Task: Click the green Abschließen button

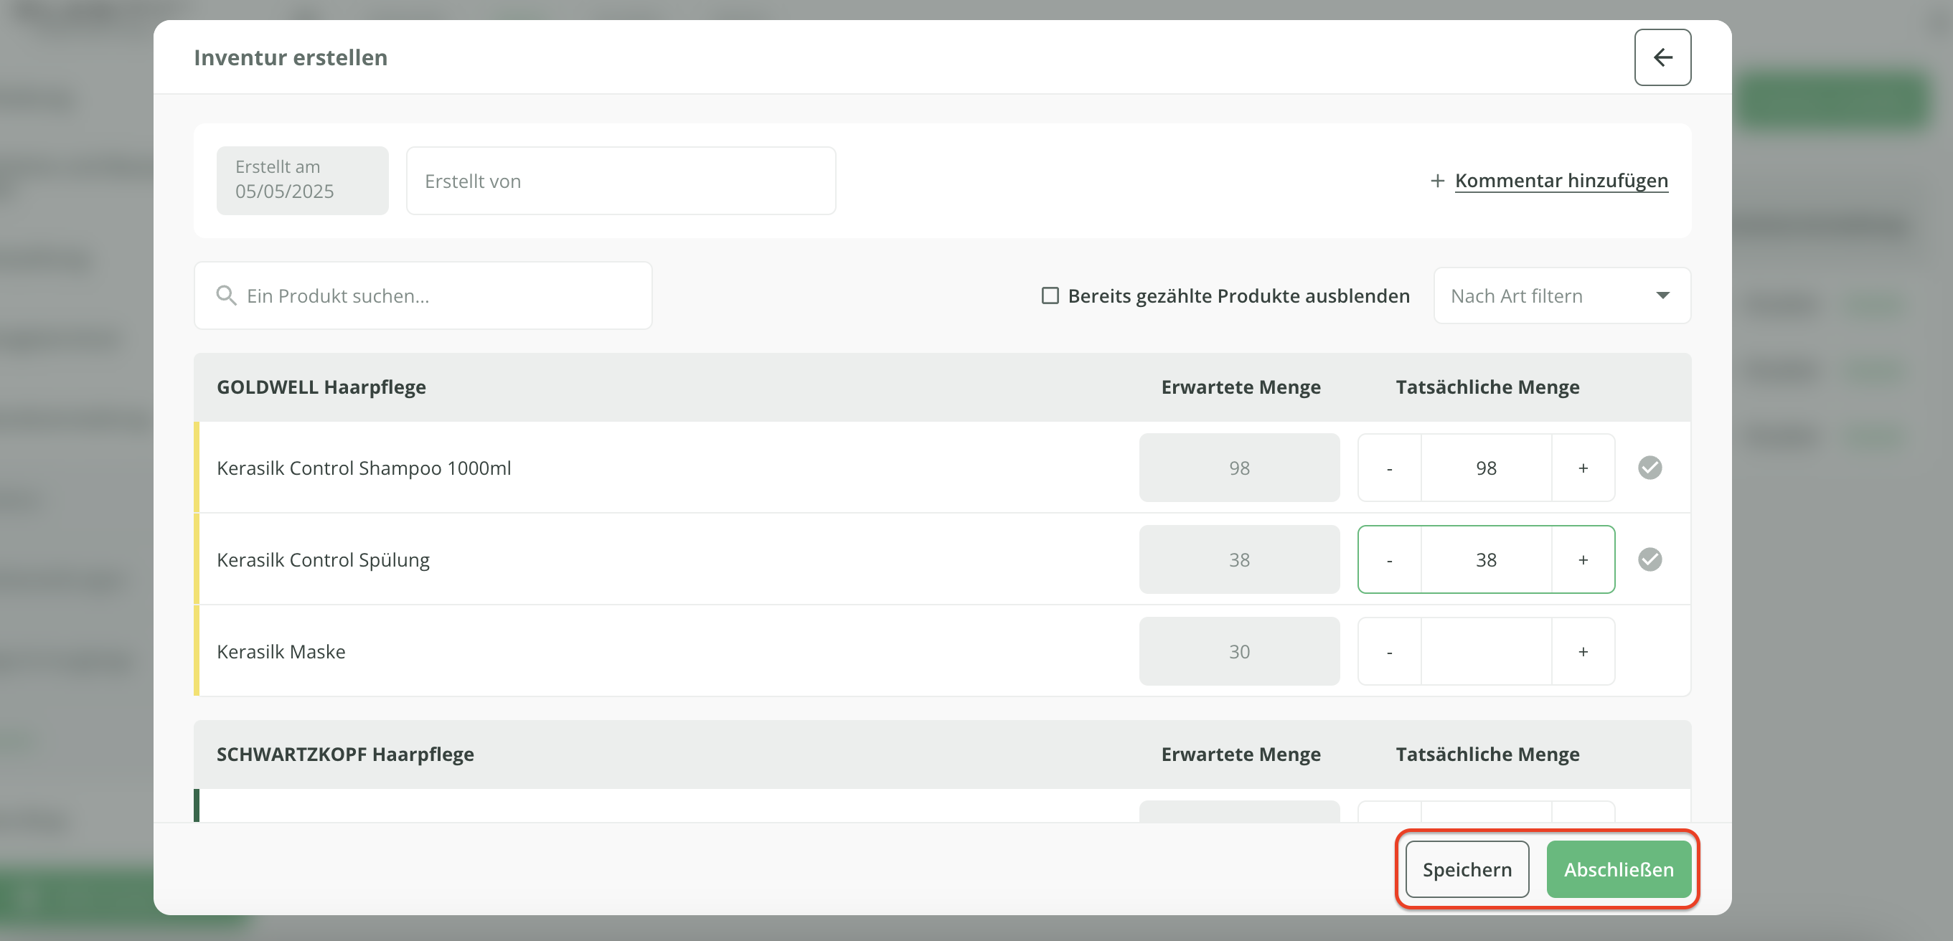Action: [x=1618, y=869]
